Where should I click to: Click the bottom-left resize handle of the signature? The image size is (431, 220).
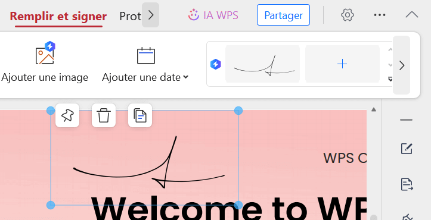tap(51, 205)
